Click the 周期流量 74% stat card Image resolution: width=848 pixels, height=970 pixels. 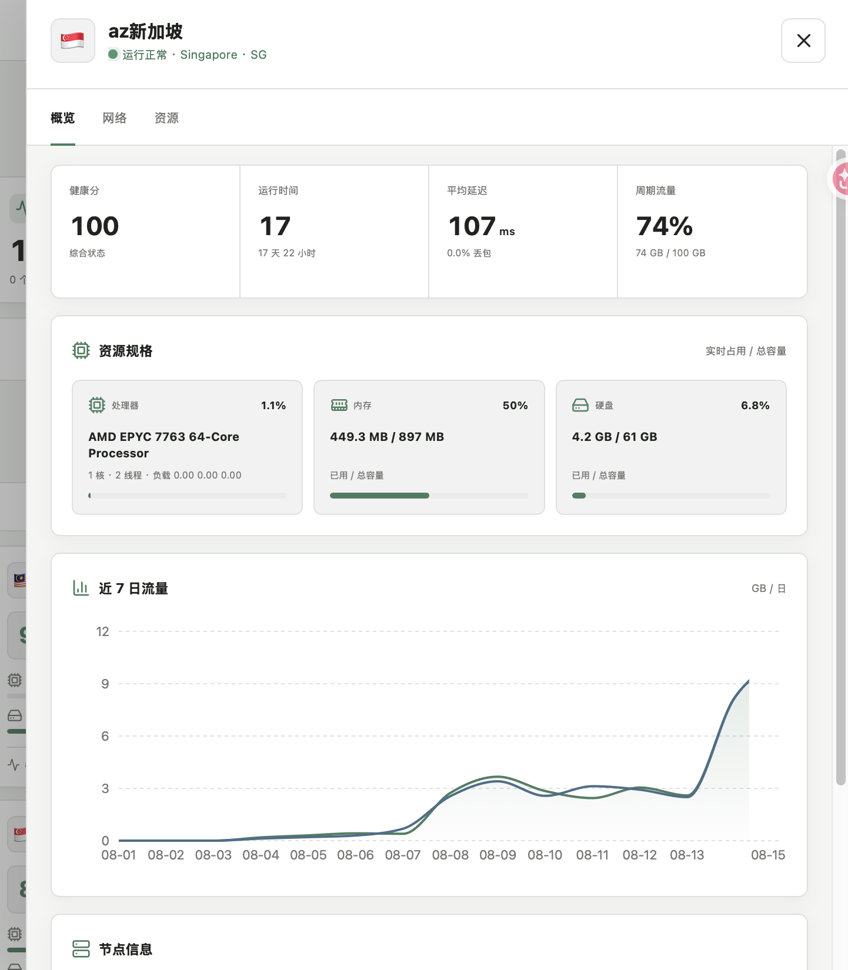click(x=712, y=232)
